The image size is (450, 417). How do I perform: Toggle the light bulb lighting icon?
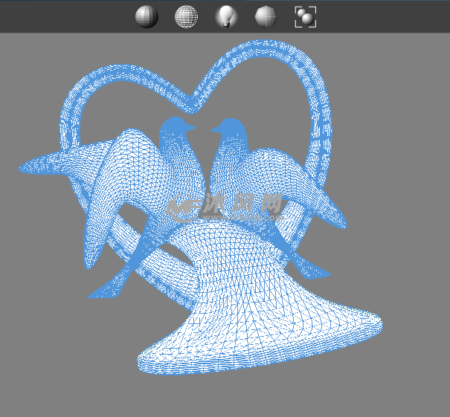tap(225, 16)
